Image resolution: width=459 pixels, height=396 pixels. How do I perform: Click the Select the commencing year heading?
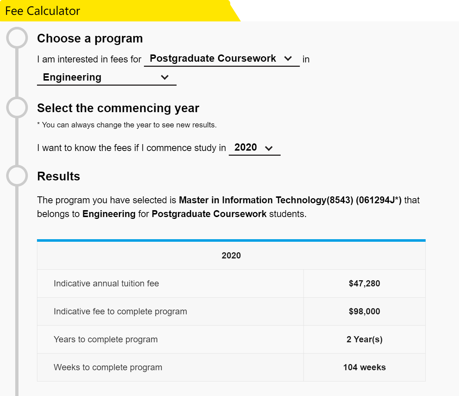tap(118, 108)
